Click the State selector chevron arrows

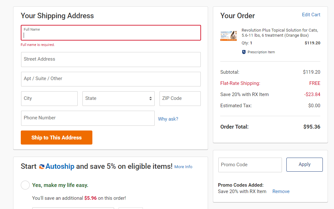click(x=150, y=98)
